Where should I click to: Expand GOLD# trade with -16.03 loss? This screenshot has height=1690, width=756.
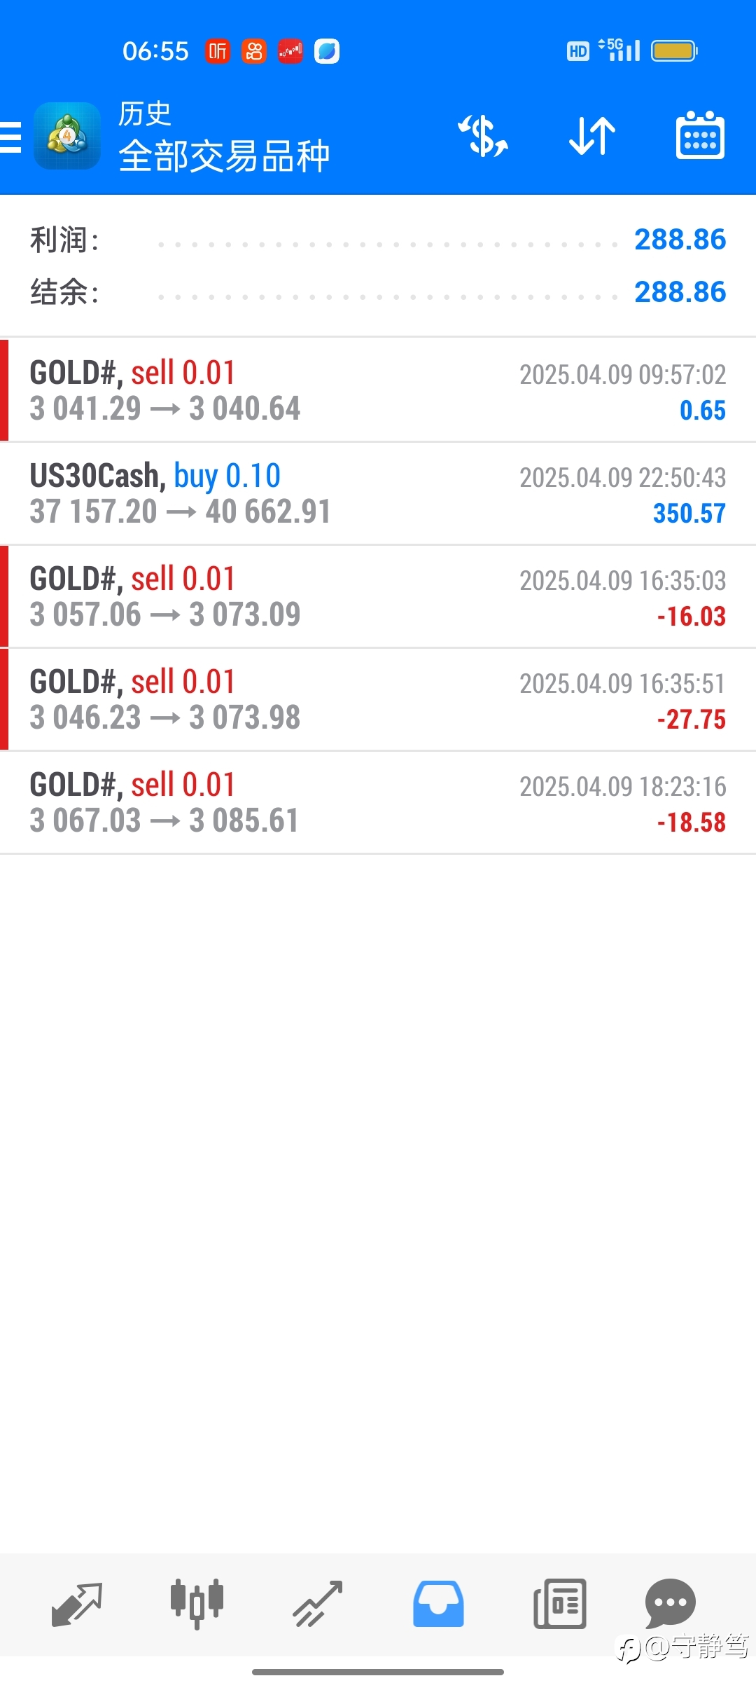378,596
